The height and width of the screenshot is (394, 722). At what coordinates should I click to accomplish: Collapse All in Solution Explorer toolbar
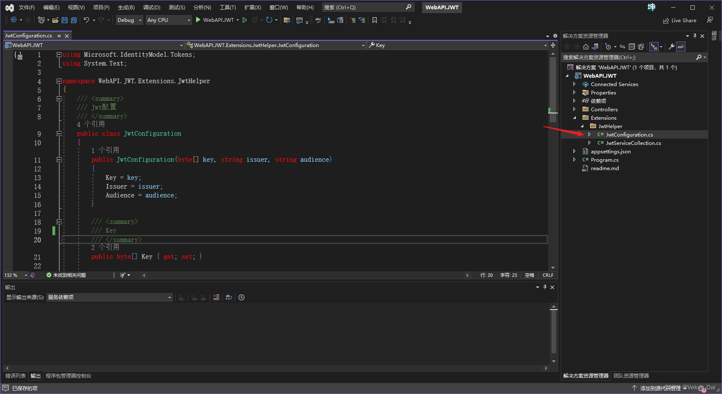pos(632,46)
